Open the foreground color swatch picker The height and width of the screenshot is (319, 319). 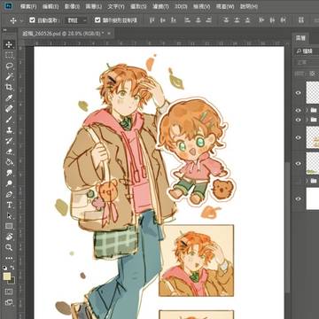coord(7,276)
